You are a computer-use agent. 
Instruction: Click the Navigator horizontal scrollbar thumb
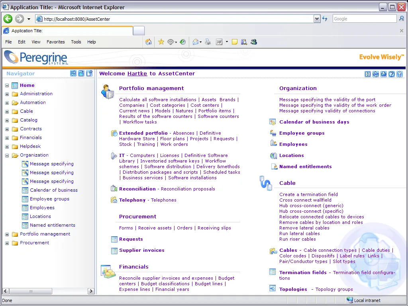tap(31, 291)
